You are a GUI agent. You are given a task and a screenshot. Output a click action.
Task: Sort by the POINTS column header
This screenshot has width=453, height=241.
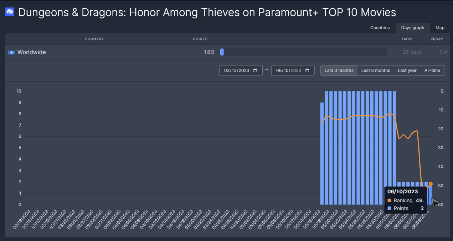click(200, 39)
